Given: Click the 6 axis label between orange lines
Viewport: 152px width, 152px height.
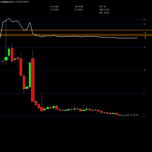Looking at the screenshot, I should (x=145, y=33).
